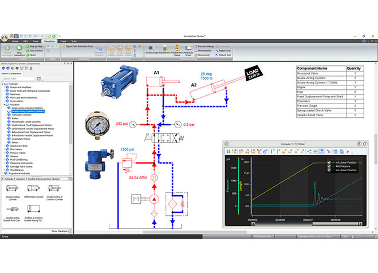Select the Failure Tool
Image resolution: width=378 pixels, height=273 pixels.
point(223,55)
